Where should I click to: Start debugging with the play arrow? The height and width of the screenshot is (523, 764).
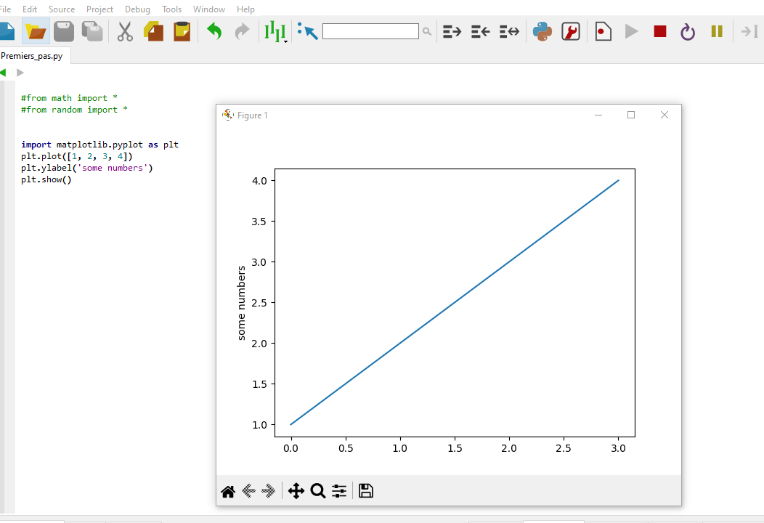[631, 31]
